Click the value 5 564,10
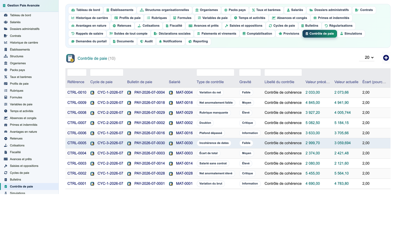The width and height of the screenshot is (398, 249). click(342, 173)
